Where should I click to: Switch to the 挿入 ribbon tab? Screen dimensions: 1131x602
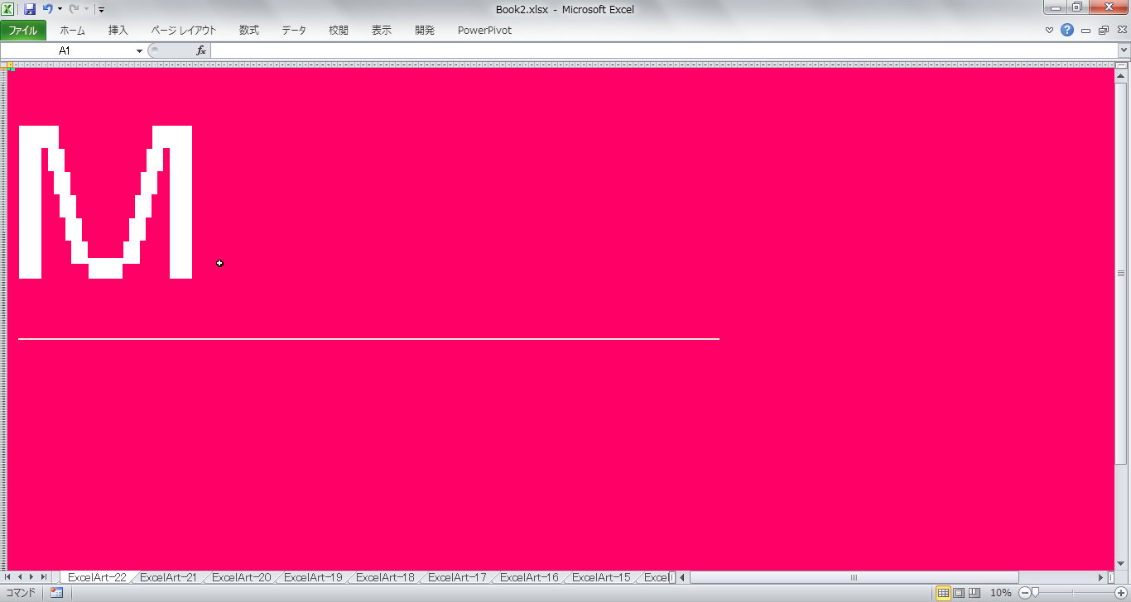point(118,31)
